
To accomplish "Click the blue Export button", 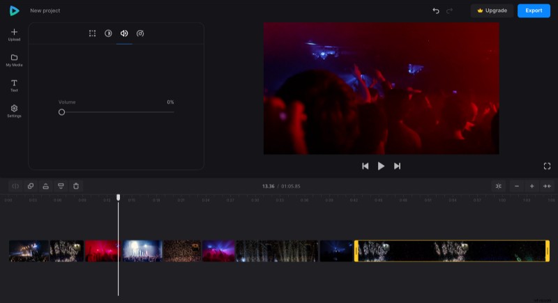I will click(x=534, y=10).
